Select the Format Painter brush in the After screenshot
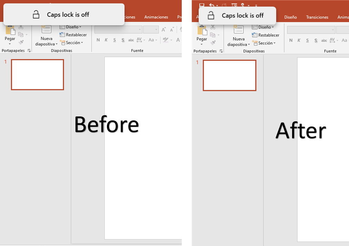 213,42
